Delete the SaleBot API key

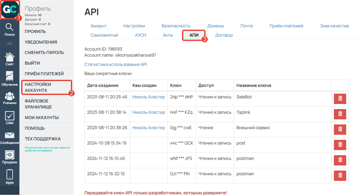tap(340, 99)
